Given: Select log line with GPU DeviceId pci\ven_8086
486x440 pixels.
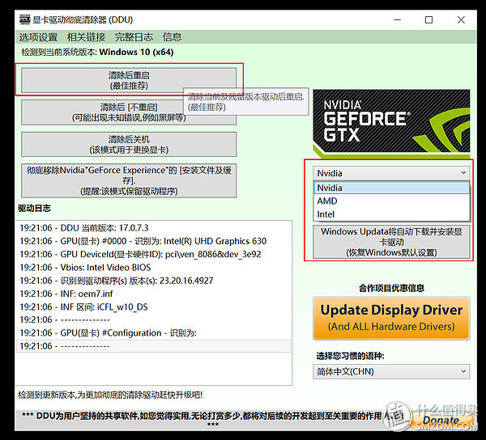Looking at the screenshot, I should coord(154,254).
